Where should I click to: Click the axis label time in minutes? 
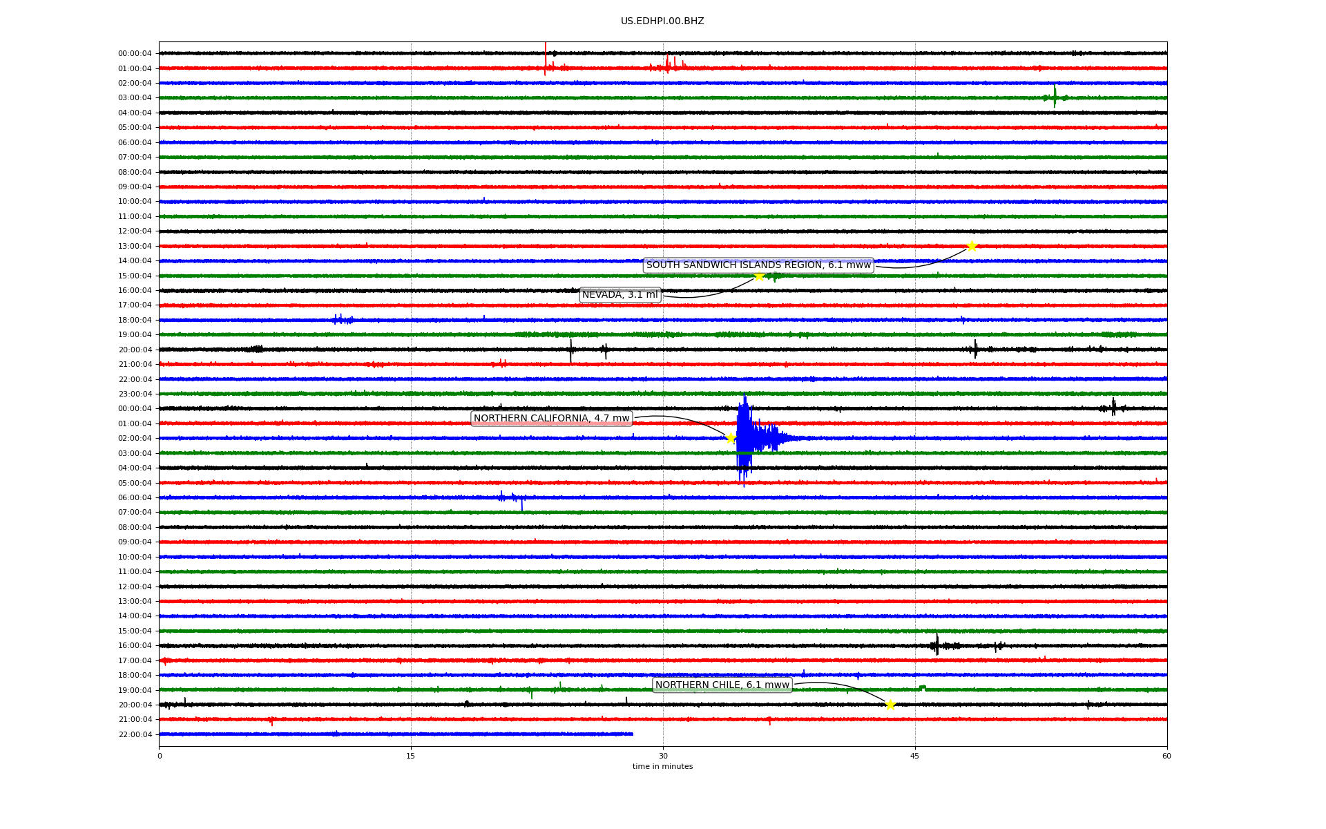pyautogui.click(x=662, y=767)
